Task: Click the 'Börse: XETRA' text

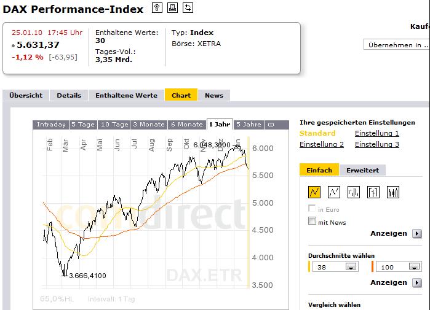Action: 196,44
